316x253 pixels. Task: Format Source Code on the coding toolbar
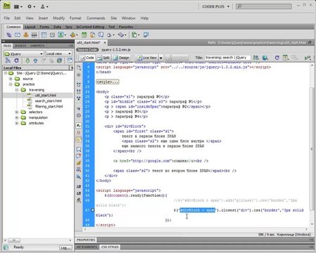tap(79, 200)
